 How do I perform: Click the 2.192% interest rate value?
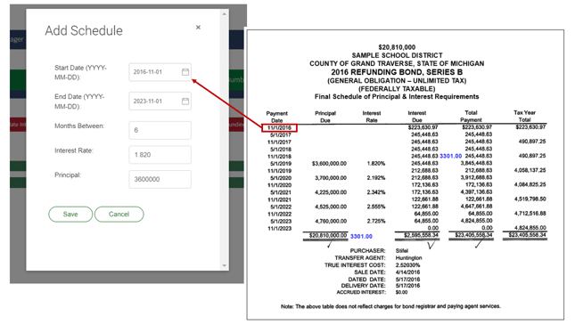tap(376, 178)
